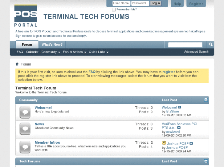Open the Joshua-POSP last post title
The image size is (224, 167).
pos(178,143)
